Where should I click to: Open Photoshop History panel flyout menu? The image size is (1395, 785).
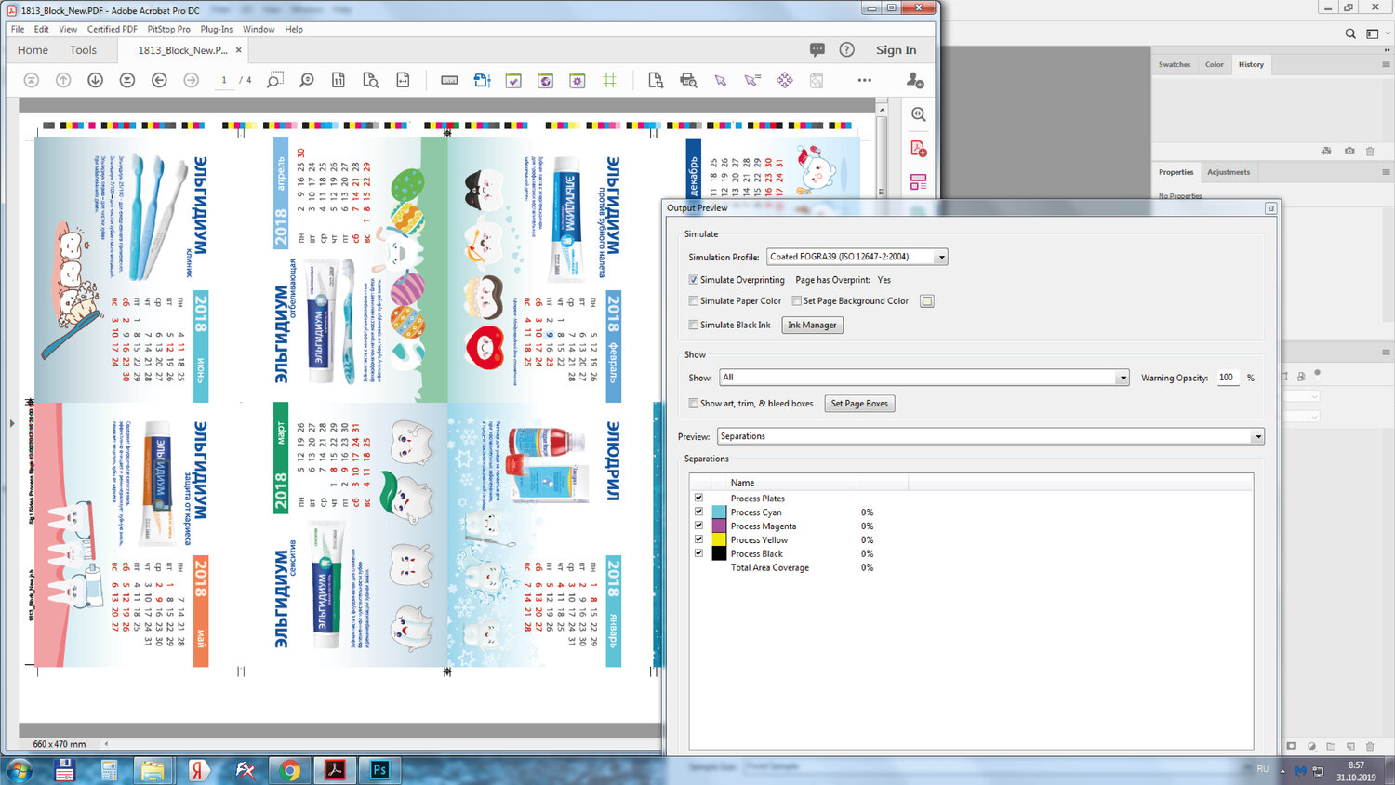coord(1386,64)
